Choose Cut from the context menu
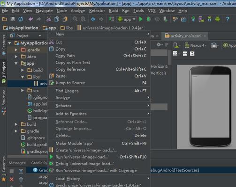Image resolution: width=236 pixels, height=187 pixels. (x=99, y=42)
